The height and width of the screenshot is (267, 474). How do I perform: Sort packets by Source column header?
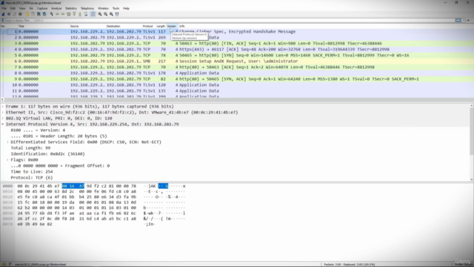(87, 27)
